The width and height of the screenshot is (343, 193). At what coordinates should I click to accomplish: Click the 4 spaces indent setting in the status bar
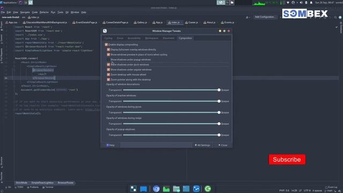pos(317,191)
